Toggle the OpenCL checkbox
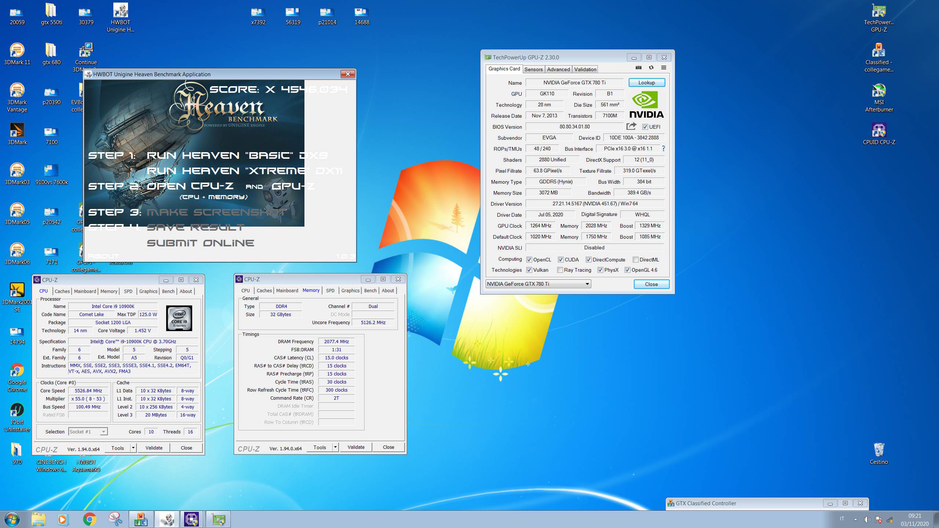Screen dimensions: 939x528 tap(529, 260)
